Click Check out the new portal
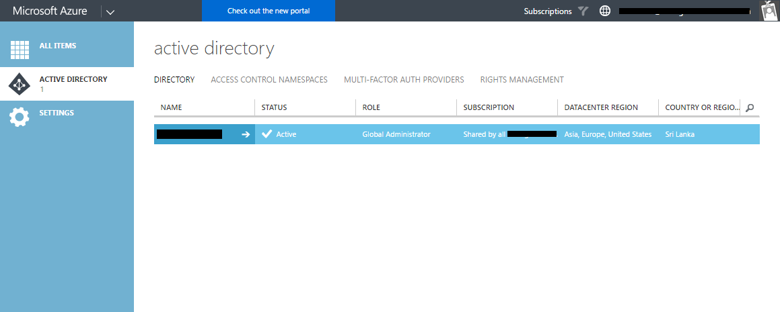Screen dimensions: 780x312 point(269,11)
